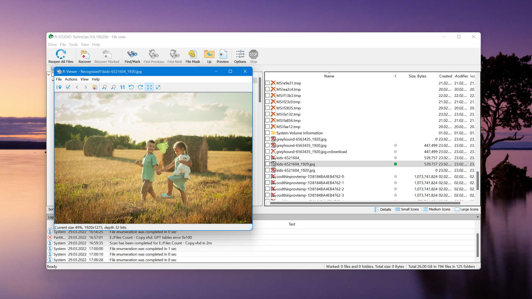Switch R-Viewer to full screen

(x=158, y=87)
